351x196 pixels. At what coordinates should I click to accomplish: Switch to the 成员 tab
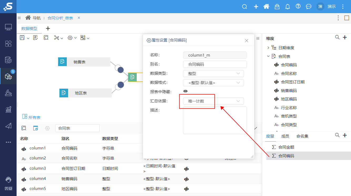(286, 136)
